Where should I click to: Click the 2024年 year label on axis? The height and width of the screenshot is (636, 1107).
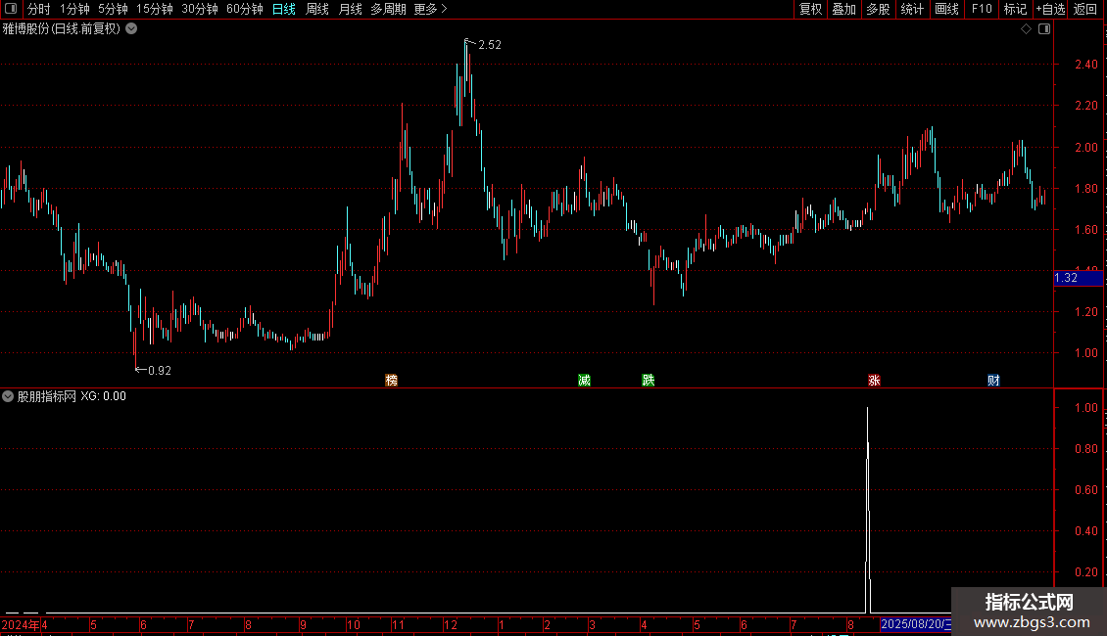(x=21, y=624)
